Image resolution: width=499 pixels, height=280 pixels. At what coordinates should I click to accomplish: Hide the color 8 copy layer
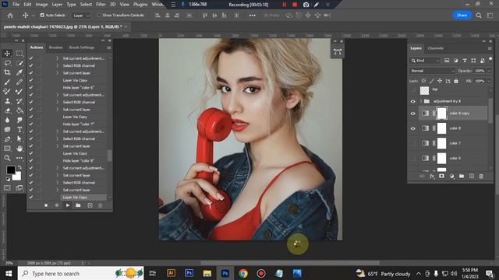413,114
